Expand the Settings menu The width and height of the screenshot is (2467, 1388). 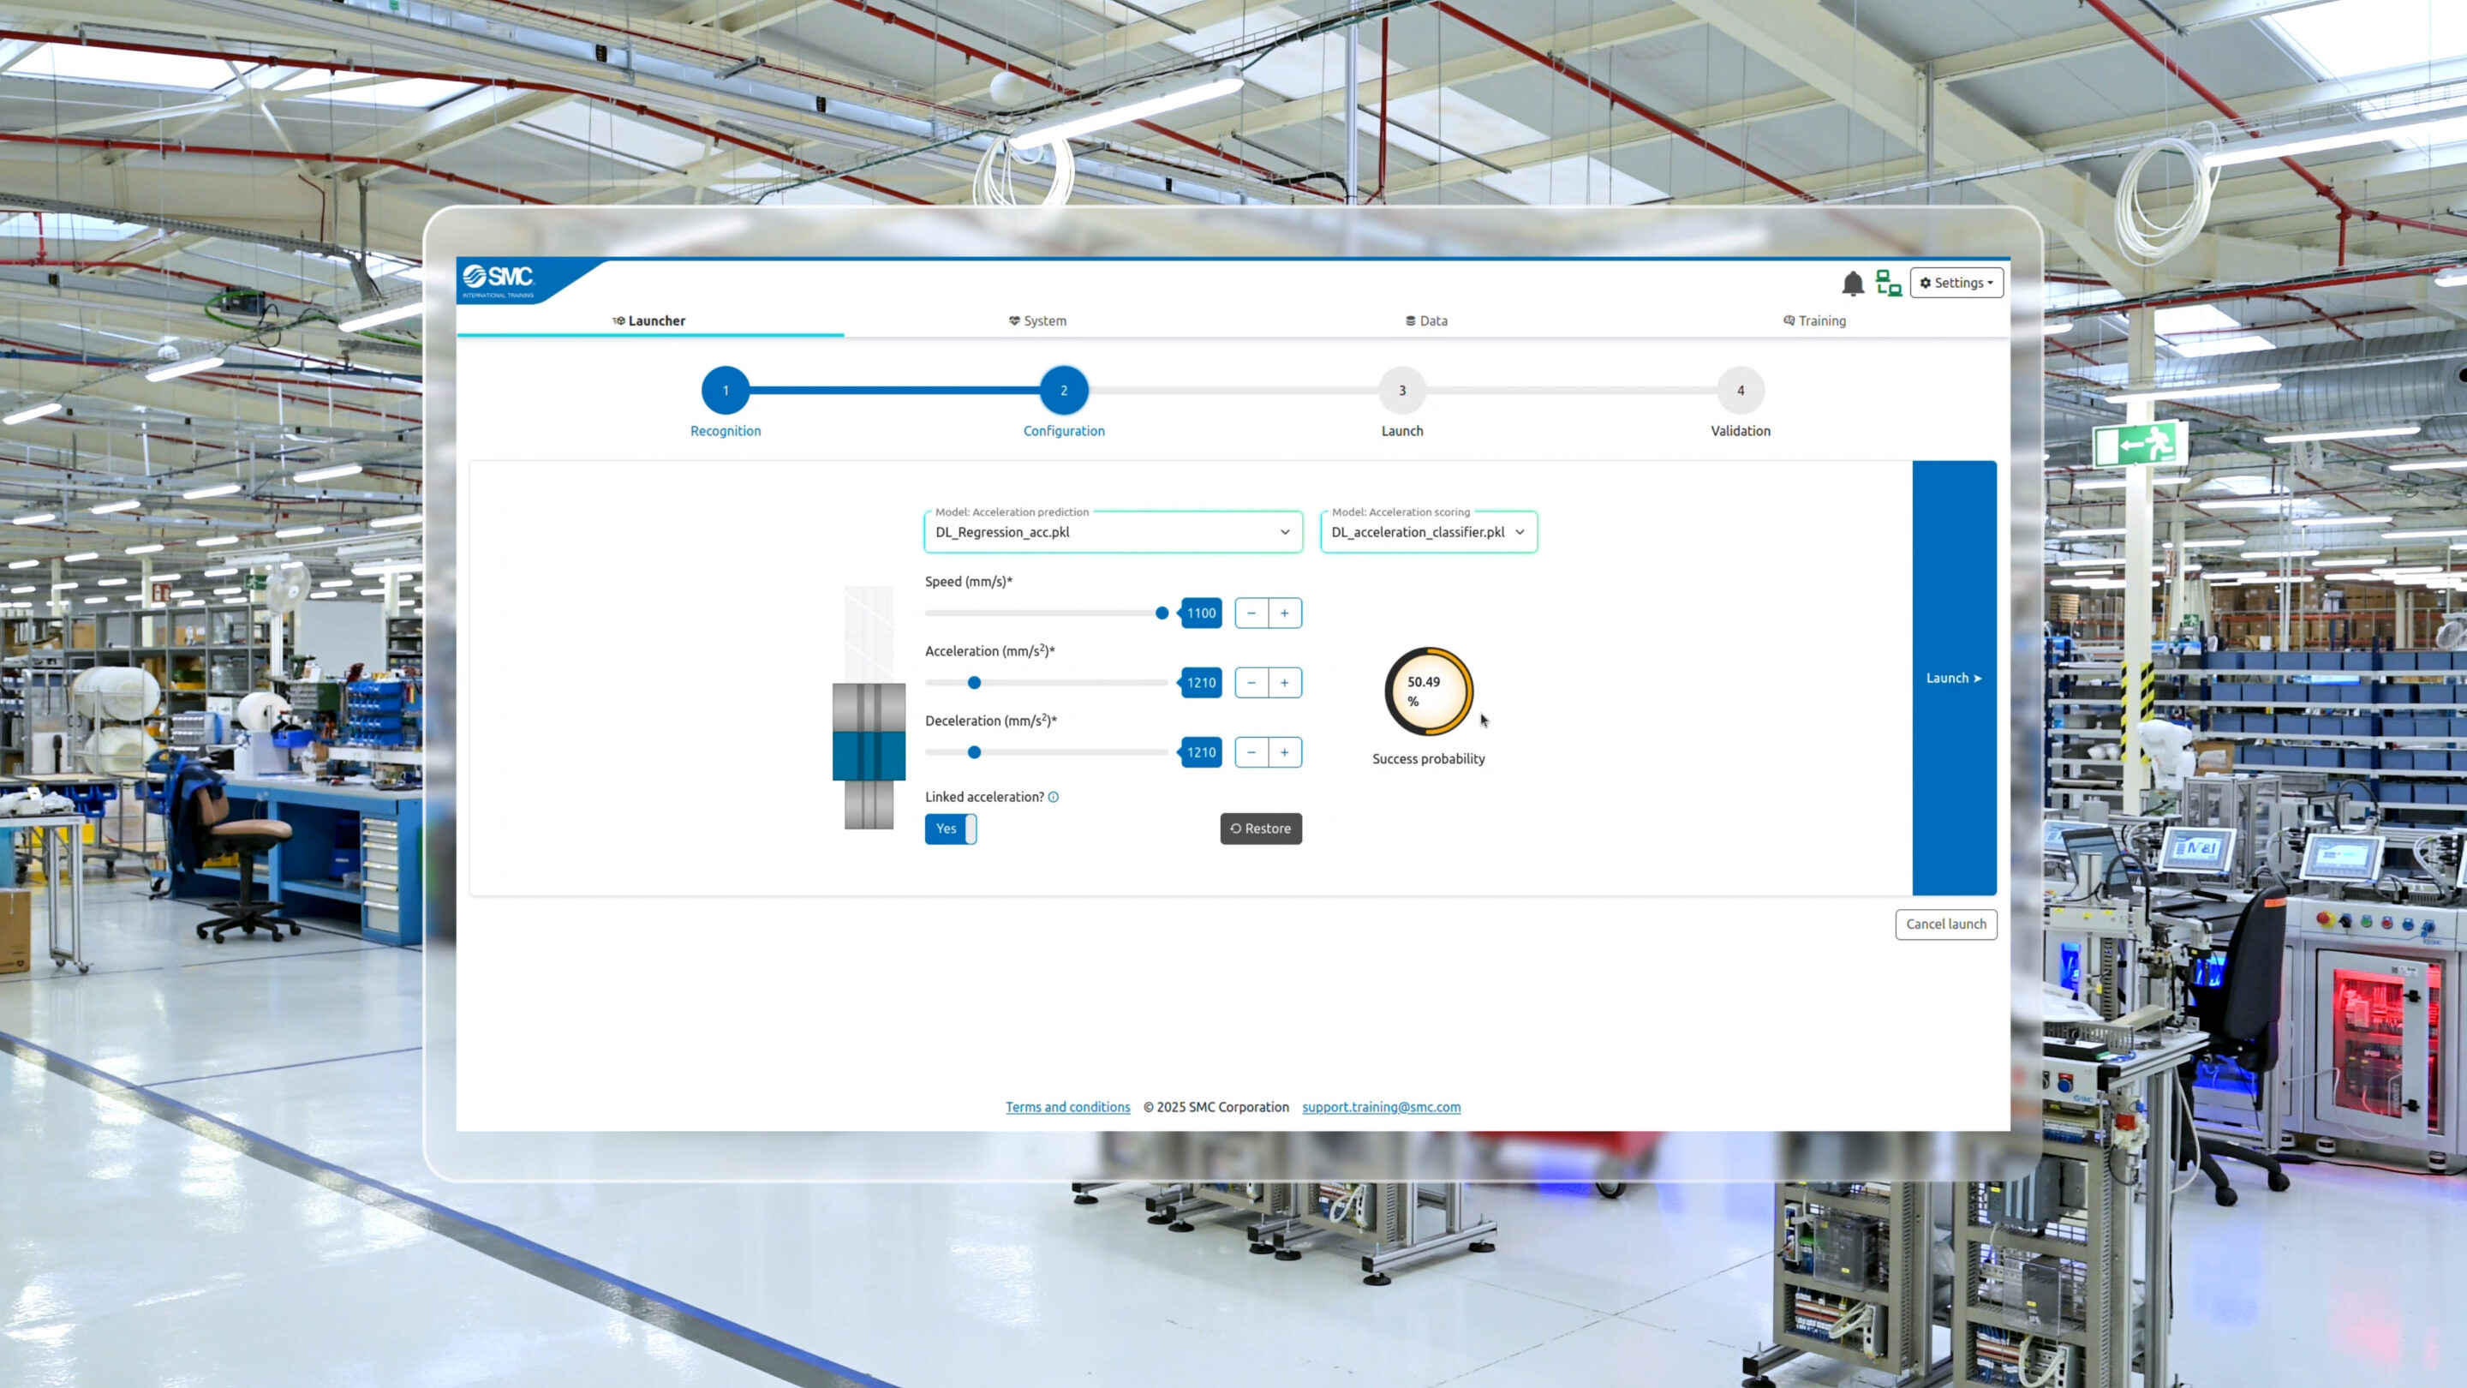point(1956,283)
